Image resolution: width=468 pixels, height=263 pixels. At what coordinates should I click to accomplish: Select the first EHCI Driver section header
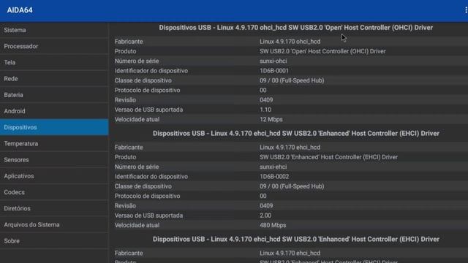click(x=295, y=133)
